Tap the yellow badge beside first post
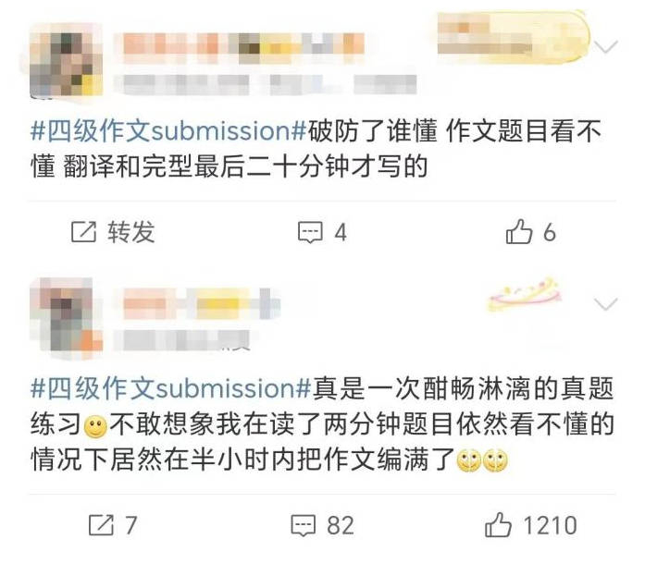This screenshot has height=564, width=645. [x=514, y=38]
